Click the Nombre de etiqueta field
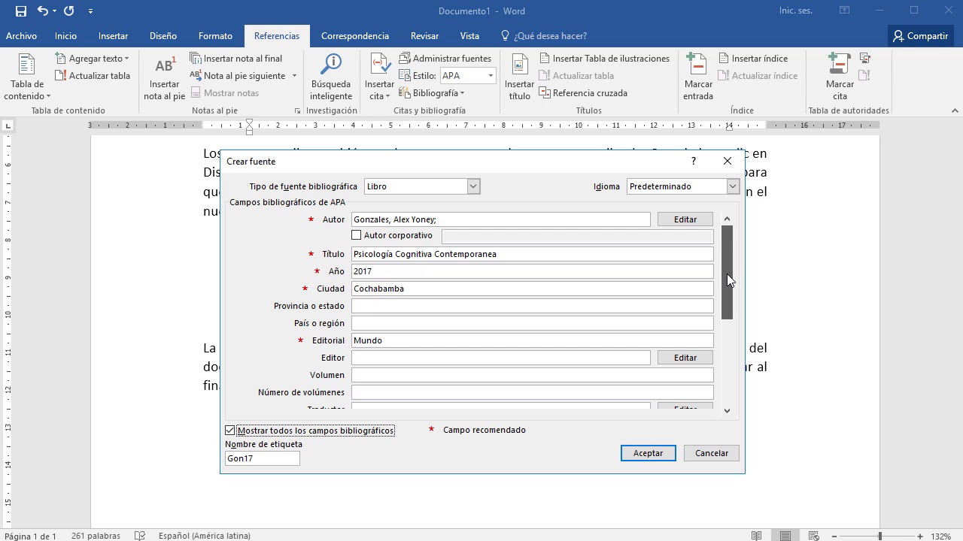Viewport: 963px width, 541px height. (262, 458)
